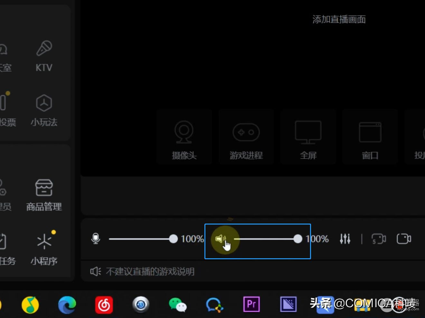This screenshot has height=318, width=425.
Task: Open the audio mixer settings icon
Action: pos(345,239)
